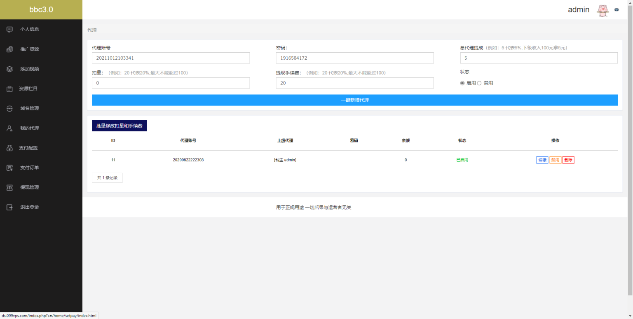Click the 我的代理 person icon
633x319 pixels.
click(x=9, y=128)
